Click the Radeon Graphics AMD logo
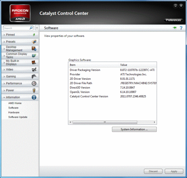This screenshot has width=187, height=178. click(x=20, y=13)
